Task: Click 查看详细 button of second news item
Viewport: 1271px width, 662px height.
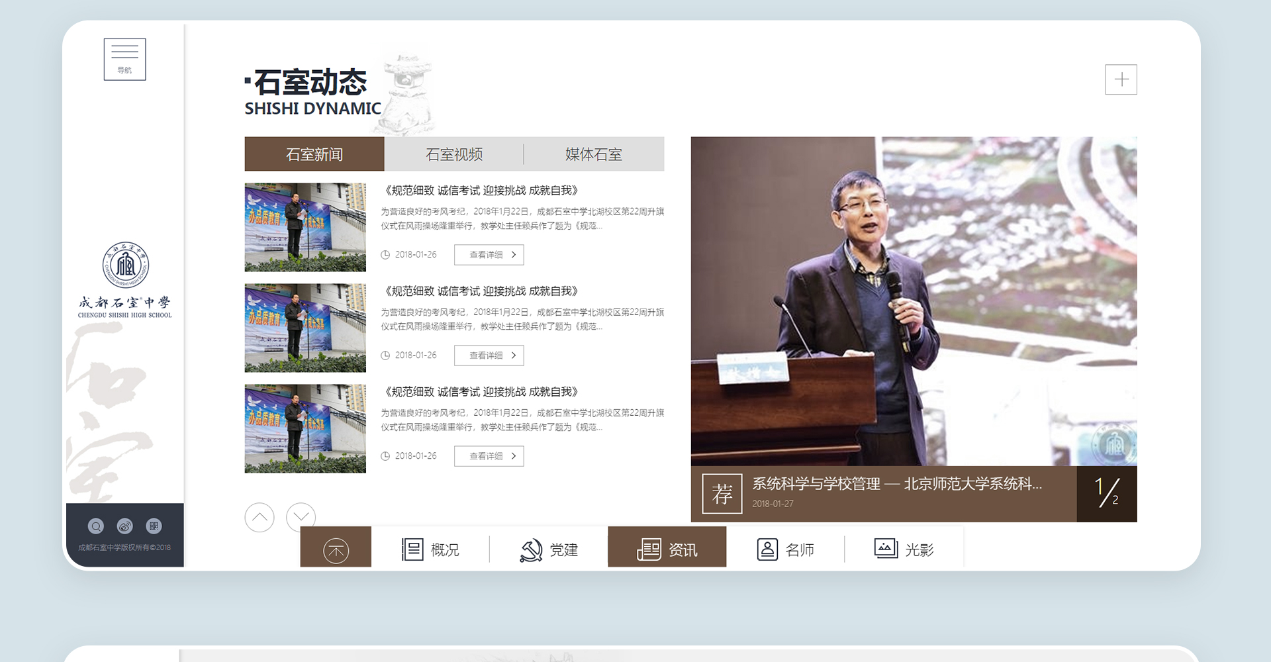Action: 489,355
